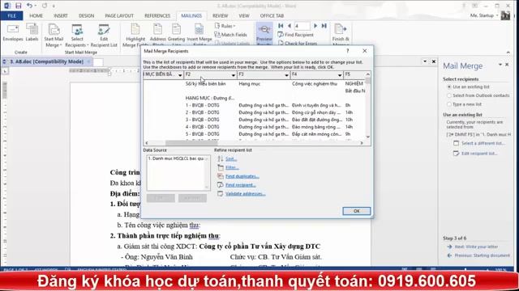Viewport: 519px width, 291px height.
Task: Open the FILE tab
Action: point(11,15)
